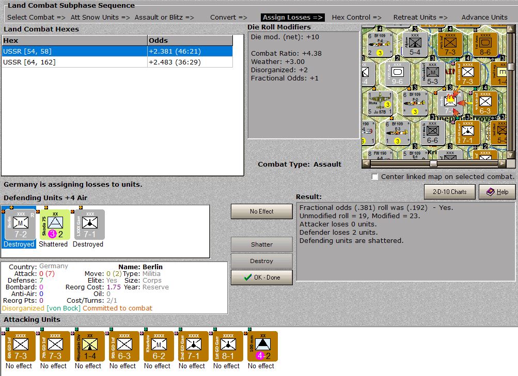Open the Help button
This screenshot has height=376, width=518.
click(x=497, y=192)
